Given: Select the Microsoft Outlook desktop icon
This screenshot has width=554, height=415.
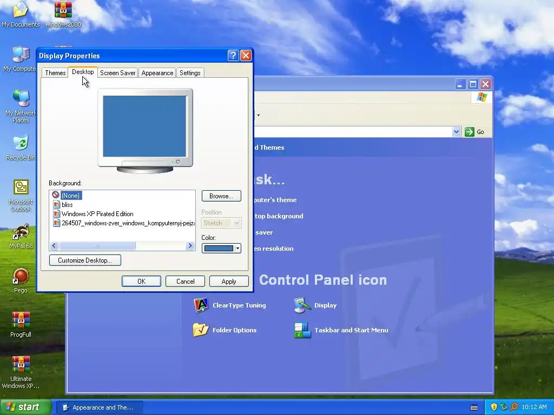Looking at the screenshot, I should [21, 195].
